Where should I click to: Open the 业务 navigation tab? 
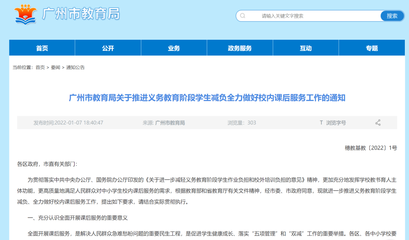coord(174,48)
